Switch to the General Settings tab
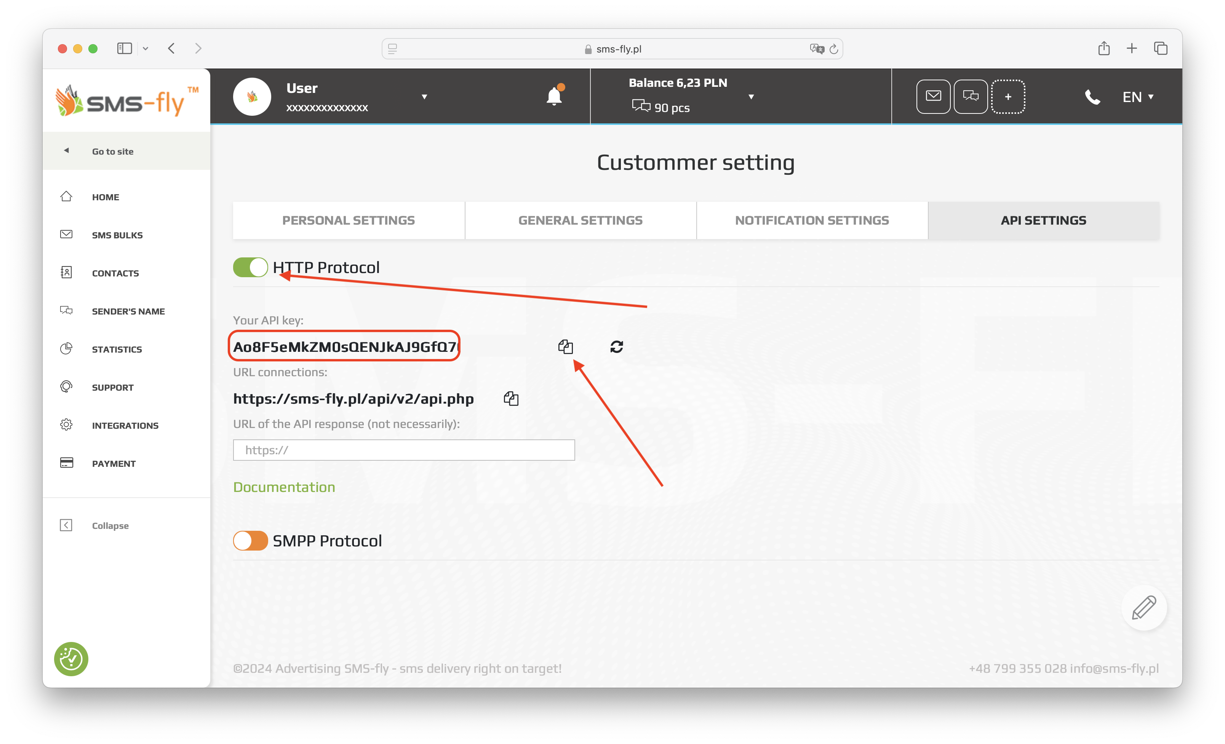This screenshot has height=744, width=1225. (580, 220)
